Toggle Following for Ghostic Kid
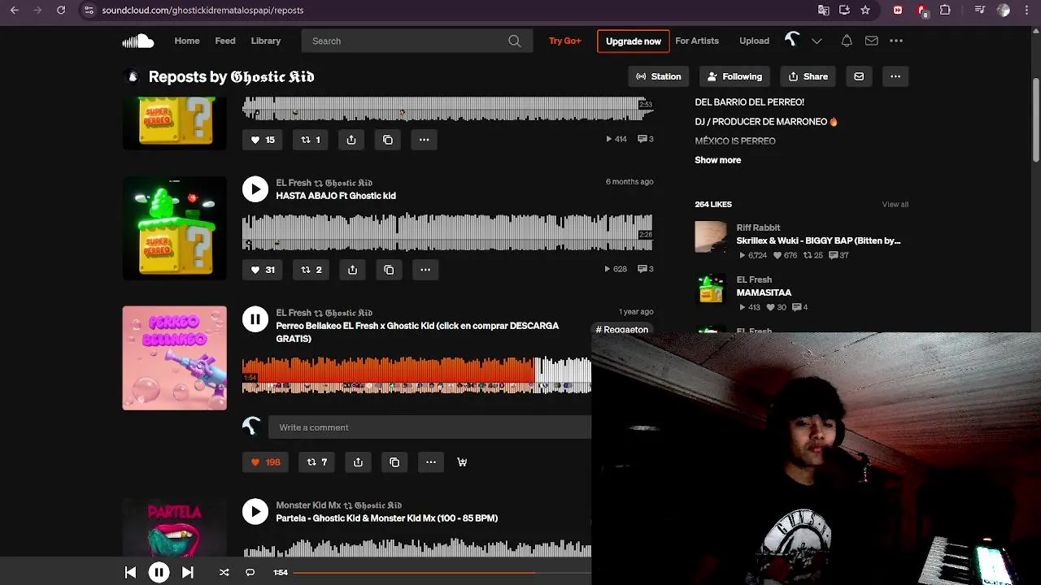This screenshot has width=1041, height=585. tap(735, 76)
